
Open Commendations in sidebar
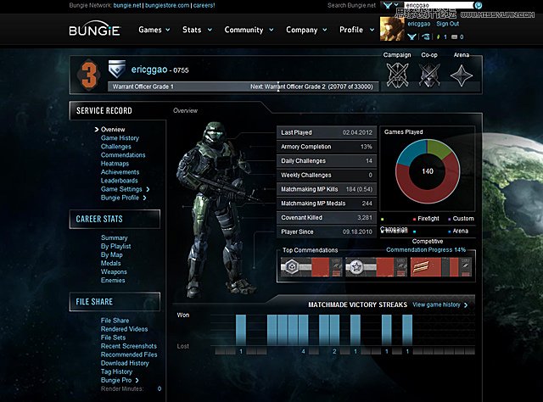coord(123,155)
